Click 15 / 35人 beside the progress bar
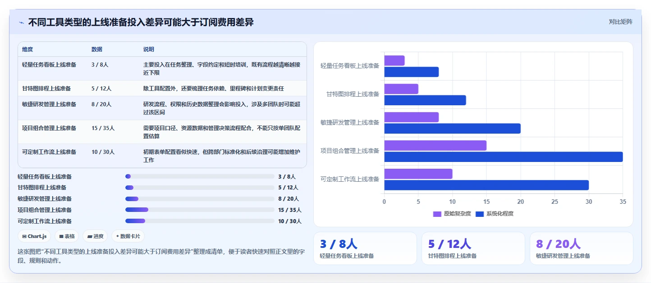 click(x=290, y=210)
